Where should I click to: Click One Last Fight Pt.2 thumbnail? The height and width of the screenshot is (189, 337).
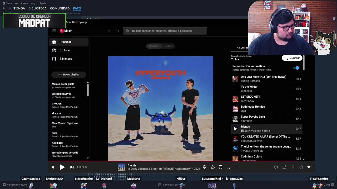[235, 79]
